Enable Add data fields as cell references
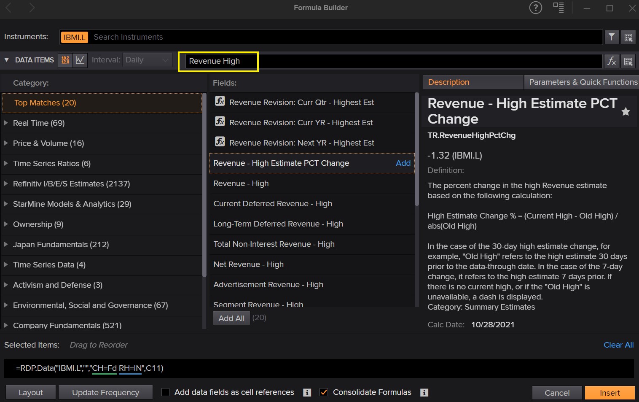This screenshot has height=402, width=639. coord(166,392)
